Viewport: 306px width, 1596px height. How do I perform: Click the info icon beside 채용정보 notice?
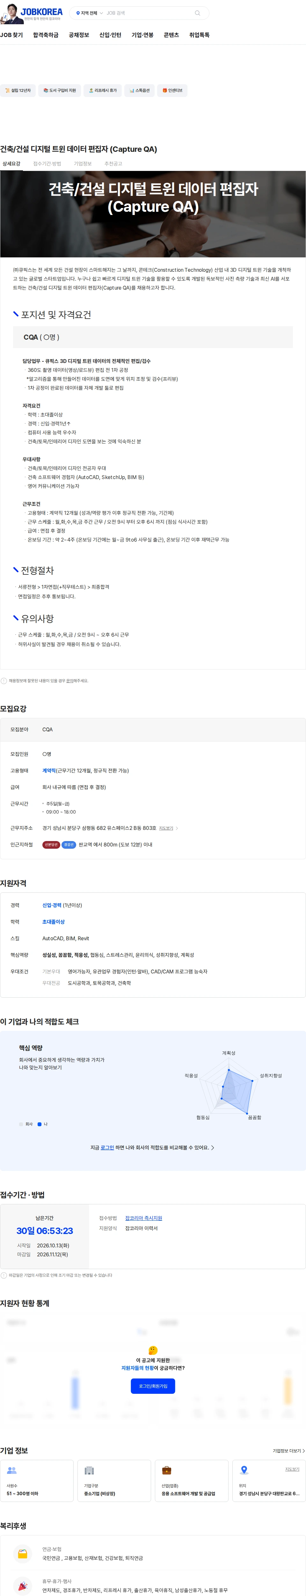pyautogui.click(x=4, y=680)
